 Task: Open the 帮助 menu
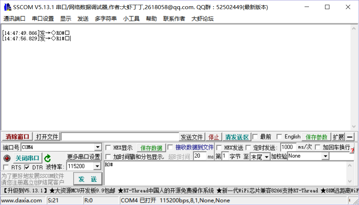click(x=151, y=19)
